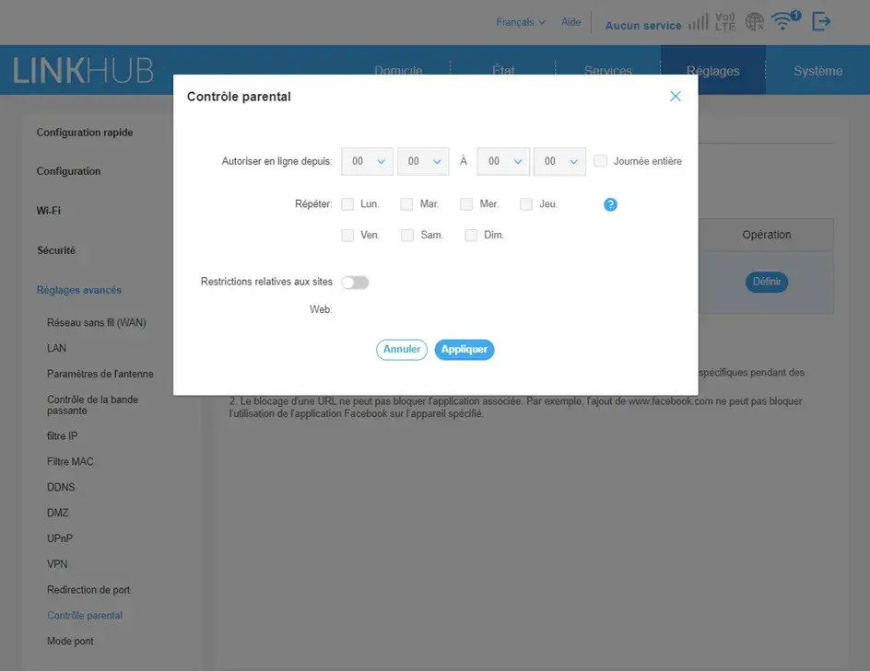870x671 pixels.
Task: Expand the end minute dropdown
Action: (559, 161)
